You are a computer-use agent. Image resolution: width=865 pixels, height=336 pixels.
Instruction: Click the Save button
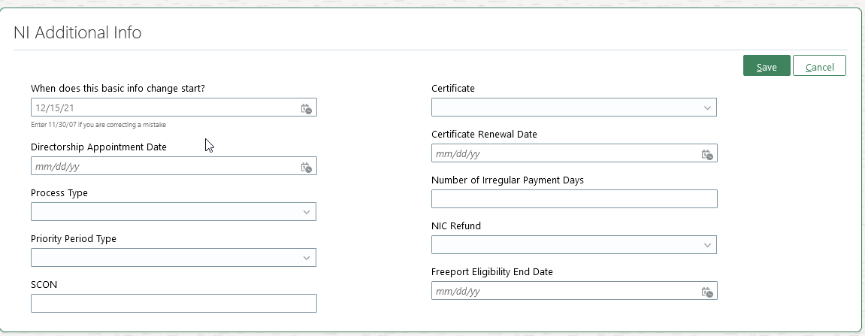pos(766,67)
